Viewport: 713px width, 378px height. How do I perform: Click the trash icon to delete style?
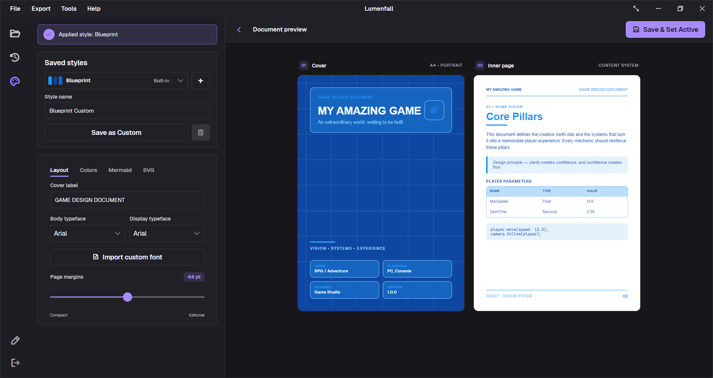tap(201, 133)
